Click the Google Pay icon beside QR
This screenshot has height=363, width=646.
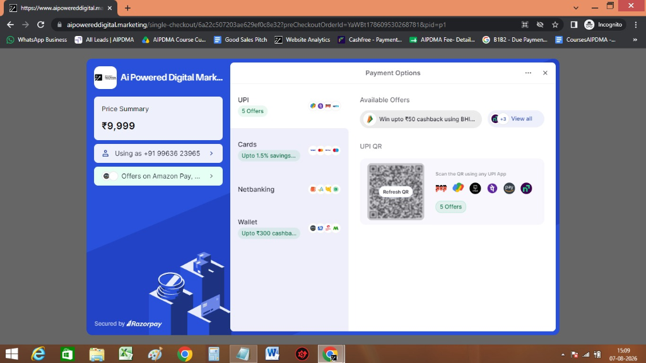pyautogui.click(x=458, y=187)
